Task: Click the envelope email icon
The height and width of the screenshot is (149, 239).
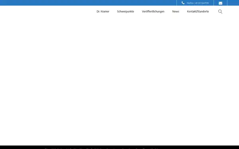Action: [220, 3]
